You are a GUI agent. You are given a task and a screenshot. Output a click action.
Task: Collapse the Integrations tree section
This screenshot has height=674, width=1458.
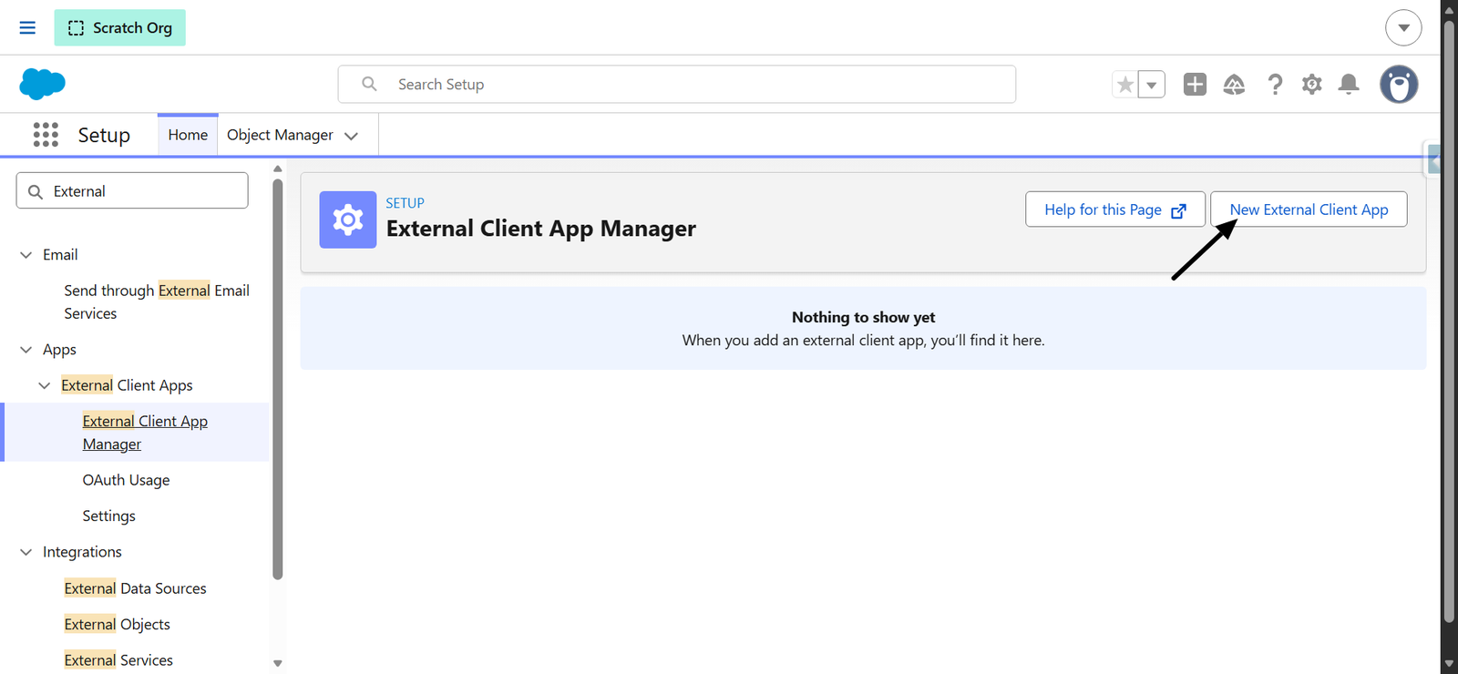26,552
